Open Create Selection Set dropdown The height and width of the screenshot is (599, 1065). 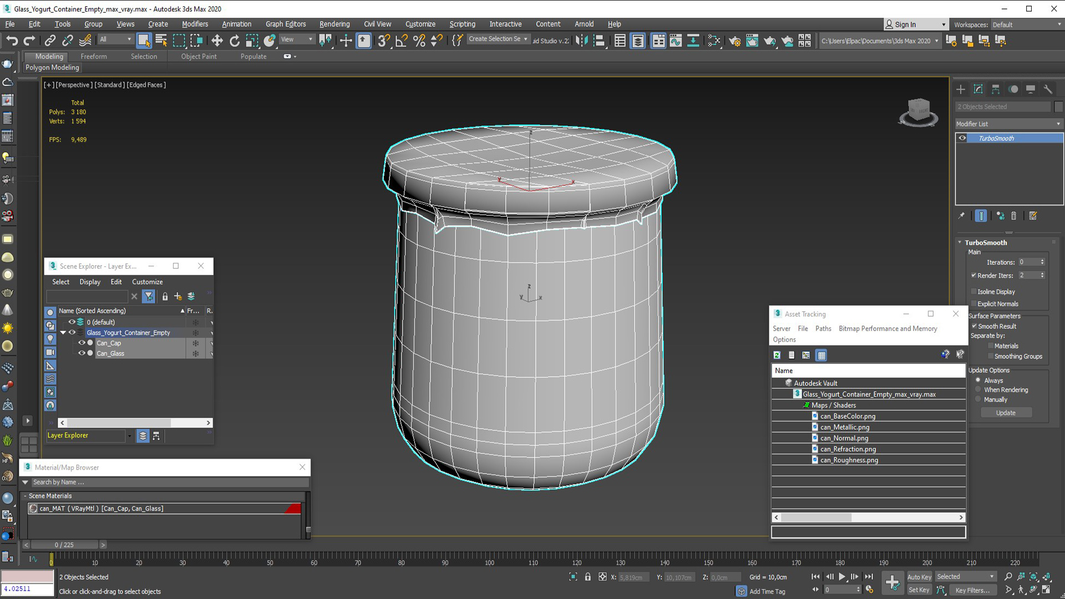point(498,39)
